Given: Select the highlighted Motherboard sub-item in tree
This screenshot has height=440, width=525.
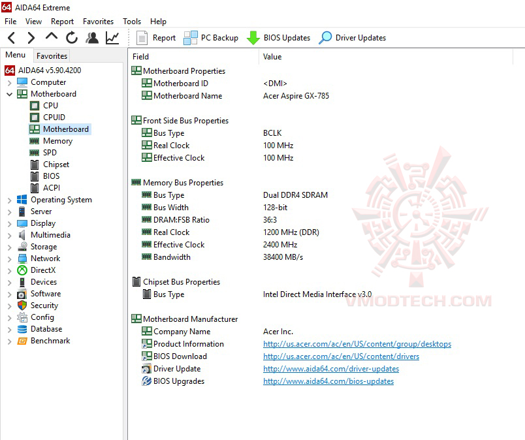Looking at the screenshot, I should [60, 129].
